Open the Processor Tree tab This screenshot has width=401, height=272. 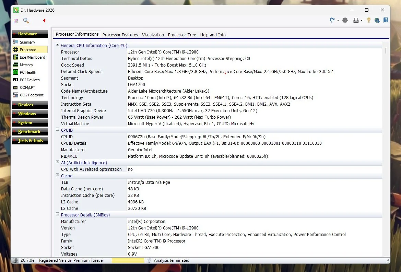click(x=182, y=35)
